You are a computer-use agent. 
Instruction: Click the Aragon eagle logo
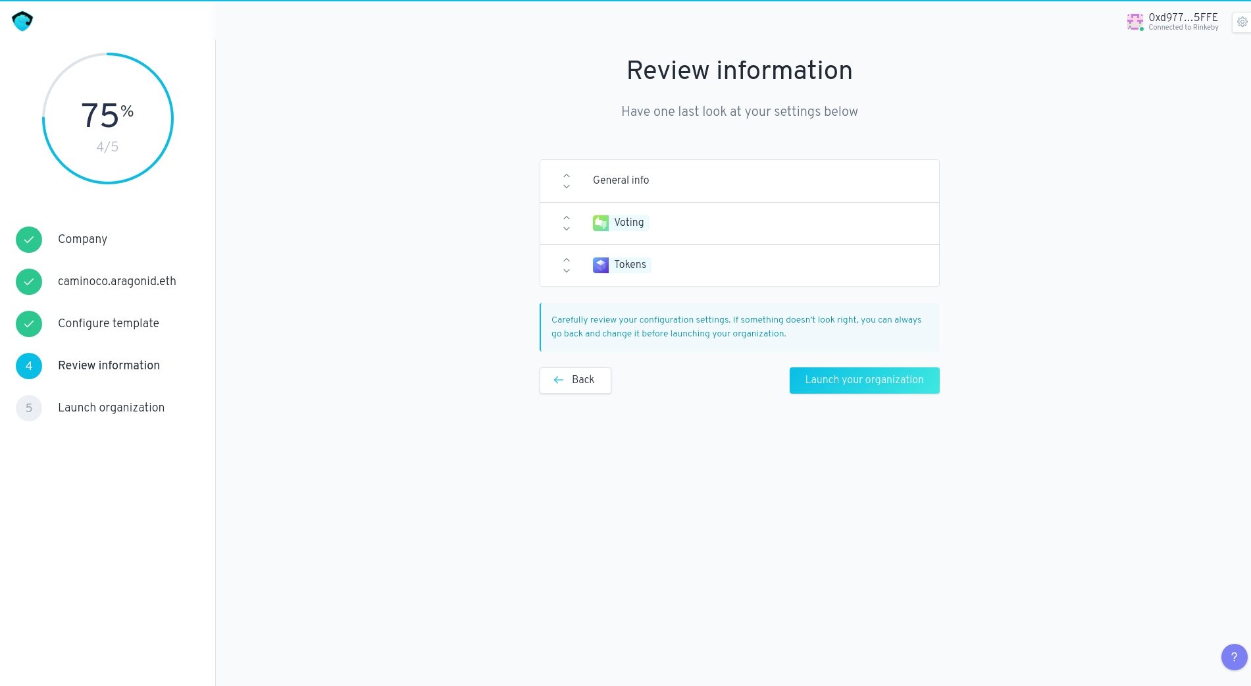(22, 21)
